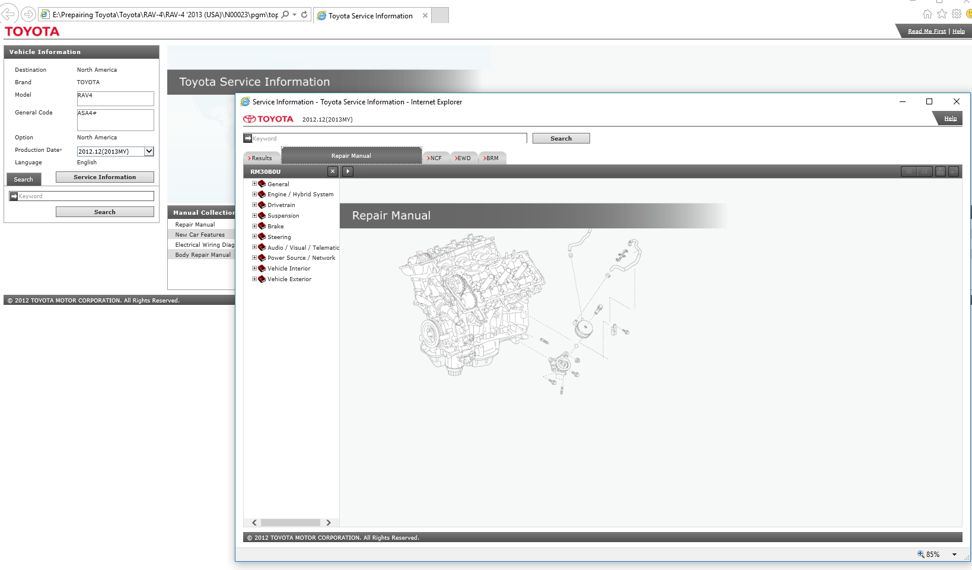Open the Read Me First link
The height and width of the screenshot is (570, 972).
click(x=927, y=31)
